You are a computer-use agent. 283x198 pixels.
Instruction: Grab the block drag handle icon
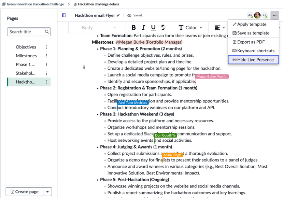point(84,67)
